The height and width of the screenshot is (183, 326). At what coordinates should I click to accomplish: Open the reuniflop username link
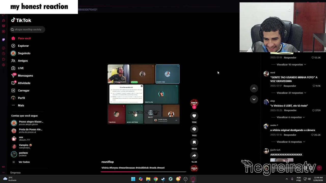click(x=107, y=162)
